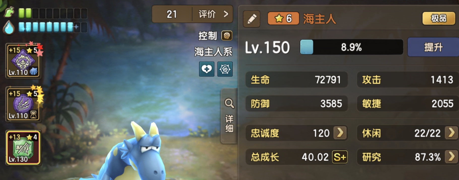Click the 极品 badge button

439,18
